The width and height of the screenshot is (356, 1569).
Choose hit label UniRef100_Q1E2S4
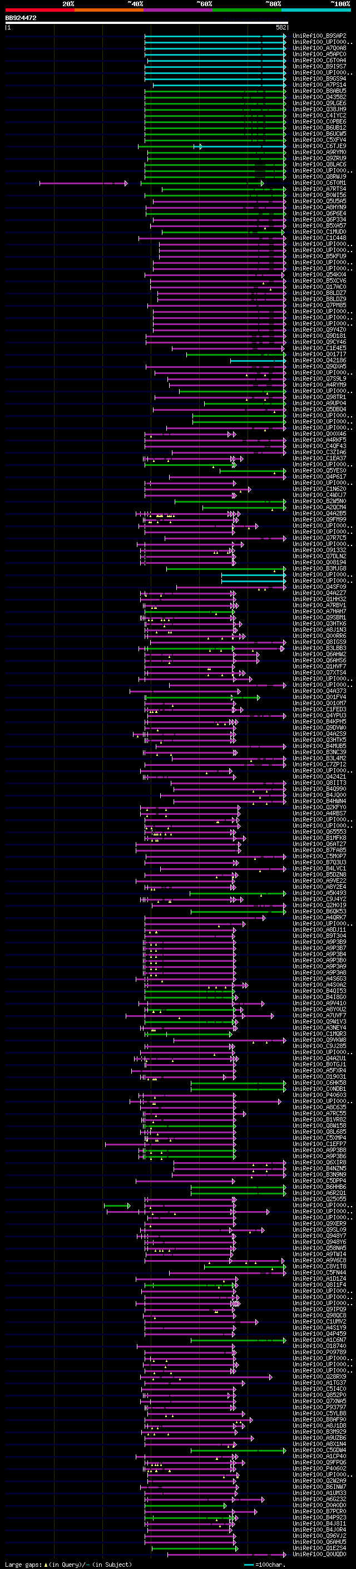319,1548
